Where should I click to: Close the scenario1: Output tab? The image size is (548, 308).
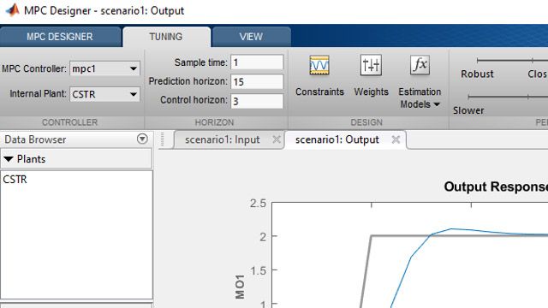click(x=396, y=139)
